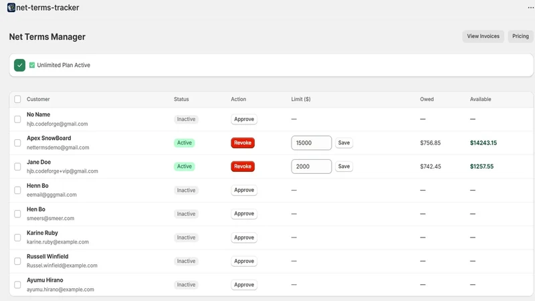
Task: Click the Customer column header
Action: [38, 99]
